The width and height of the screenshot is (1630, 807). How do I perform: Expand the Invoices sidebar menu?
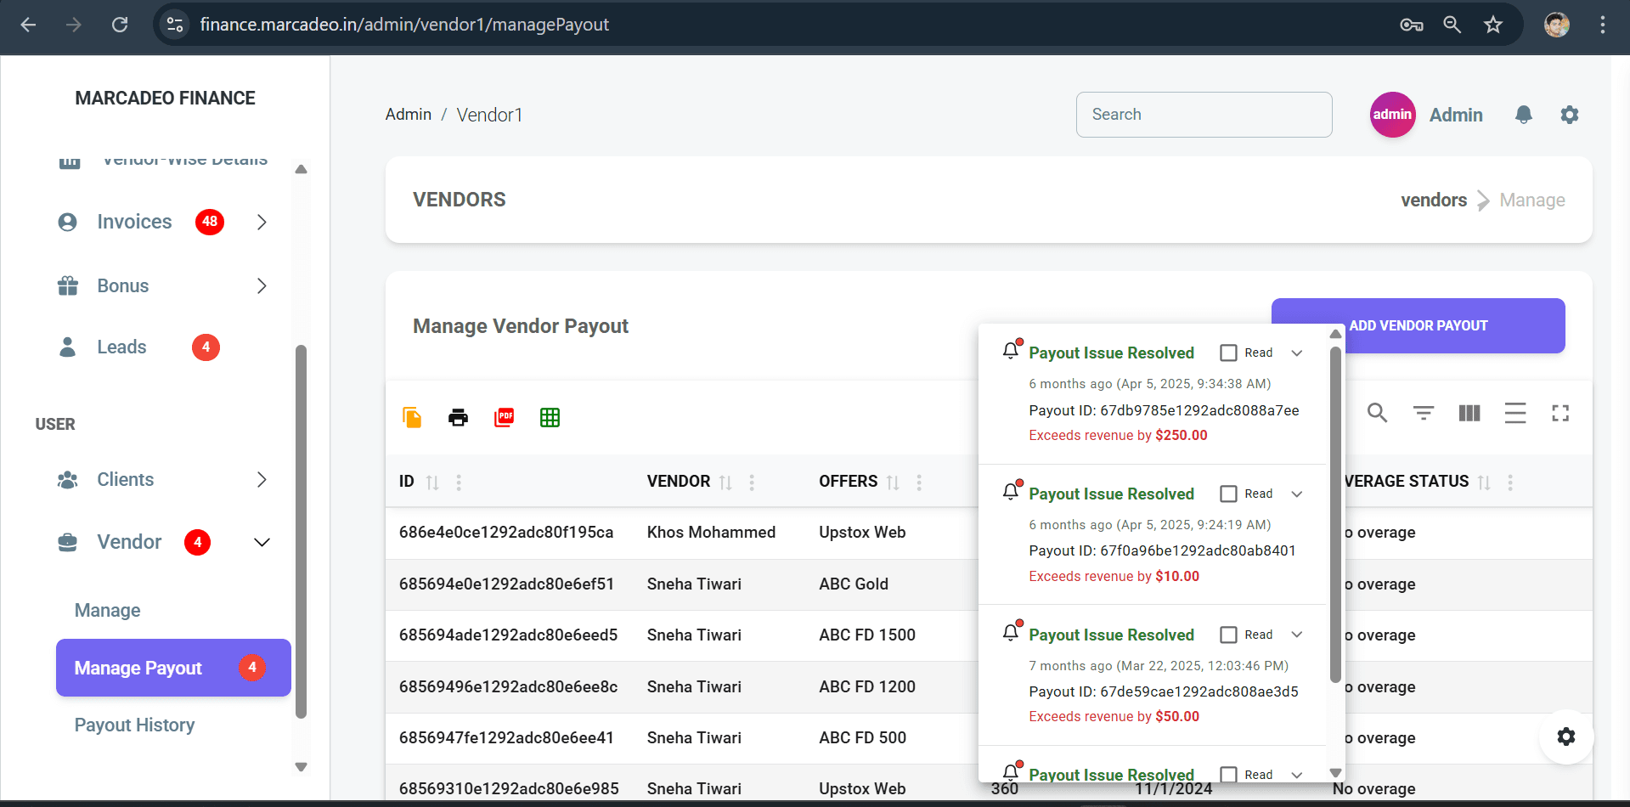261,222
